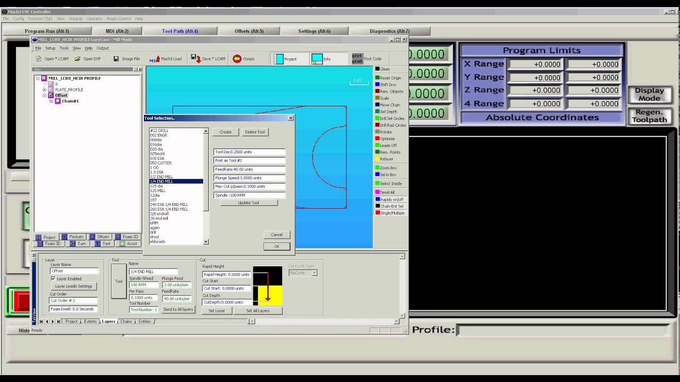Image resolution: width=680 pixels, height=382 pixels.
Task: Click the Drill Sel Circles tool
Action: [390, 119]
